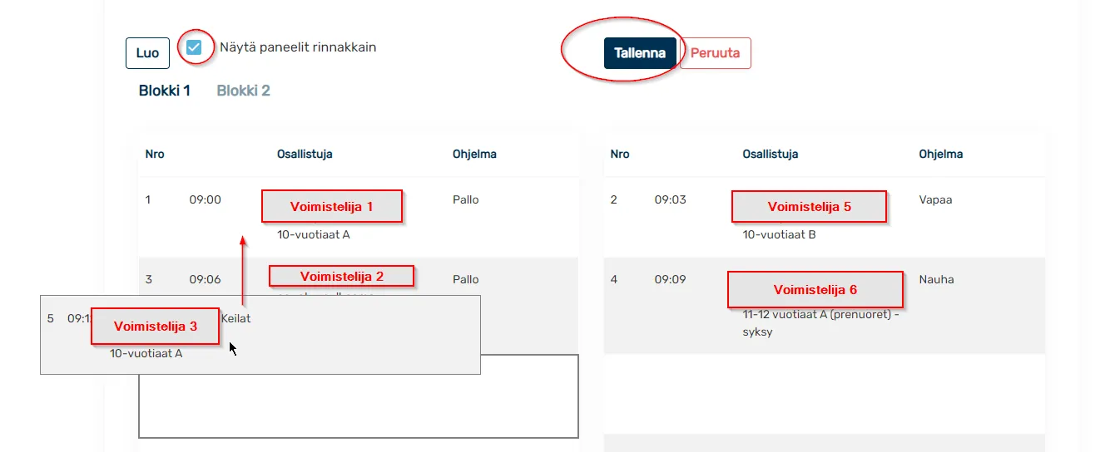Screen dimensions: 1110x452
Task: Click the dragged Voimistelija 3 label
Action: coord(155,327)
